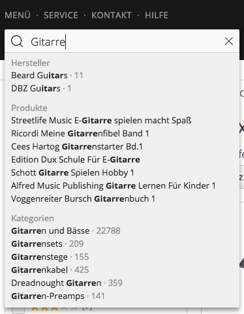Viewport: 244px width, 314px height.
Task: Open the HILFE menu item
Action: click(157, 16)
